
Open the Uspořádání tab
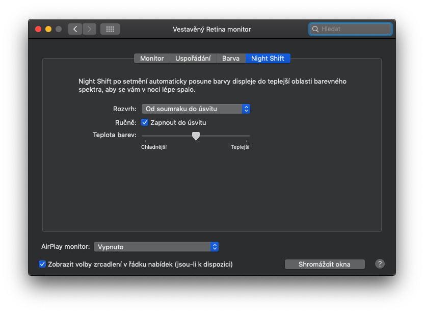pyautogui.click(x=193, y=58)
